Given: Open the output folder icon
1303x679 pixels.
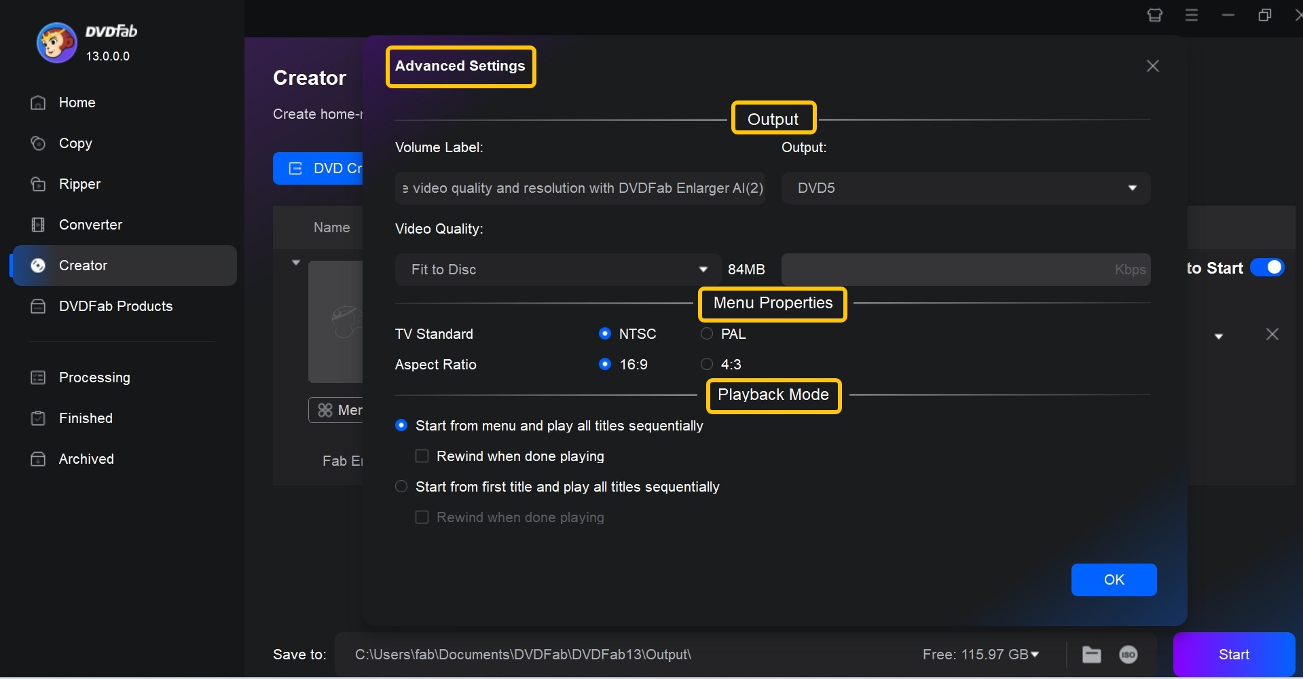Looking at the screenshot, I should [1092, 655].
